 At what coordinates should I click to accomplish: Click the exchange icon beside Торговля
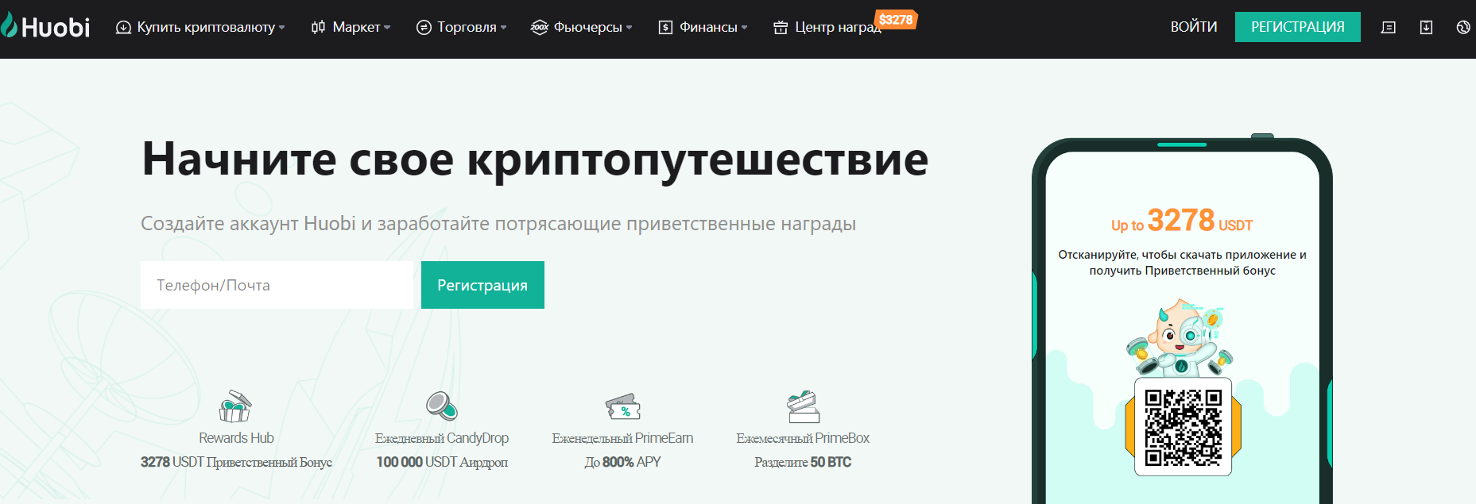(424, 28)
